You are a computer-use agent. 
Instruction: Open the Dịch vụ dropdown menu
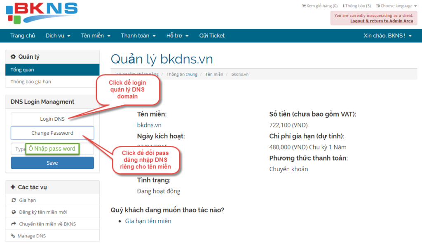[x=58, y=36]
